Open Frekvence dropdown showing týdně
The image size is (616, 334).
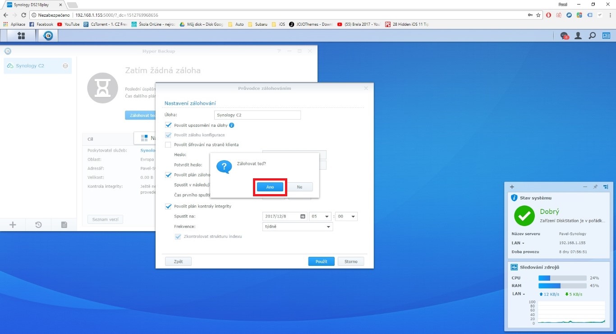pyautogui.click(x=298, y=227)
